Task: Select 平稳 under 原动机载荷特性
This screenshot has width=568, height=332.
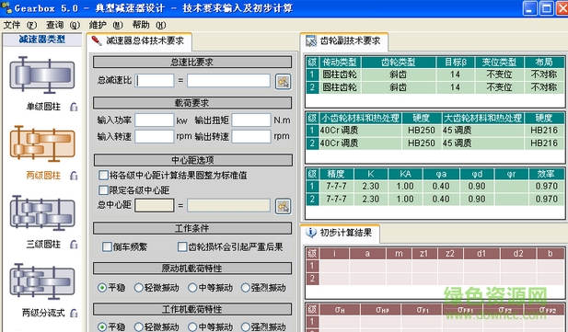Action: (102, 288)
